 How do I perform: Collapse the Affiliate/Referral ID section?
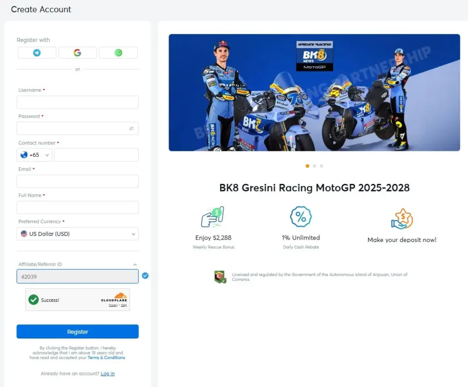pyautogui.click(x=135, y=264)
